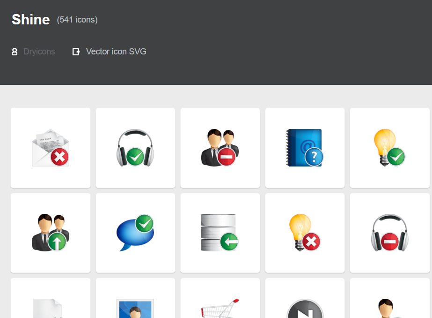Select the database with green left-arrow icon
Viewport: 432px width, 318px height.
point(220,233)
